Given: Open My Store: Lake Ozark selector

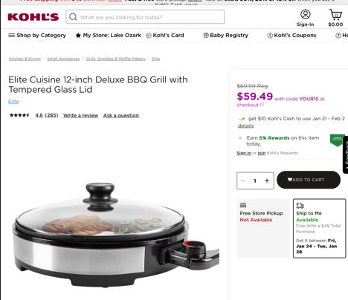Looking at the screenshot, I should [109, 36].
